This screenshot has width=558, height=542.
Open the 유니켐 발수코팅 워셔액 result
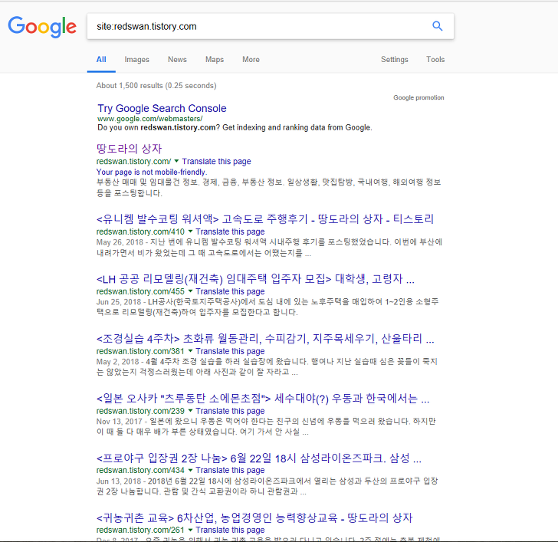[x=265, y=218]
